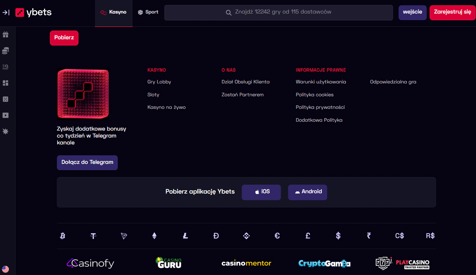Focus the game search field
Screen dimensions: 476x275
[279, 13]
